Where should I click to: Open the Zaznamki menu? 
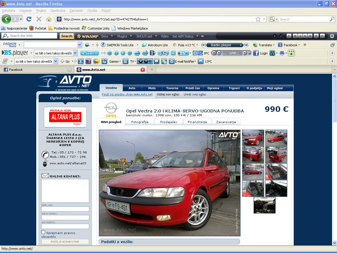76,11
